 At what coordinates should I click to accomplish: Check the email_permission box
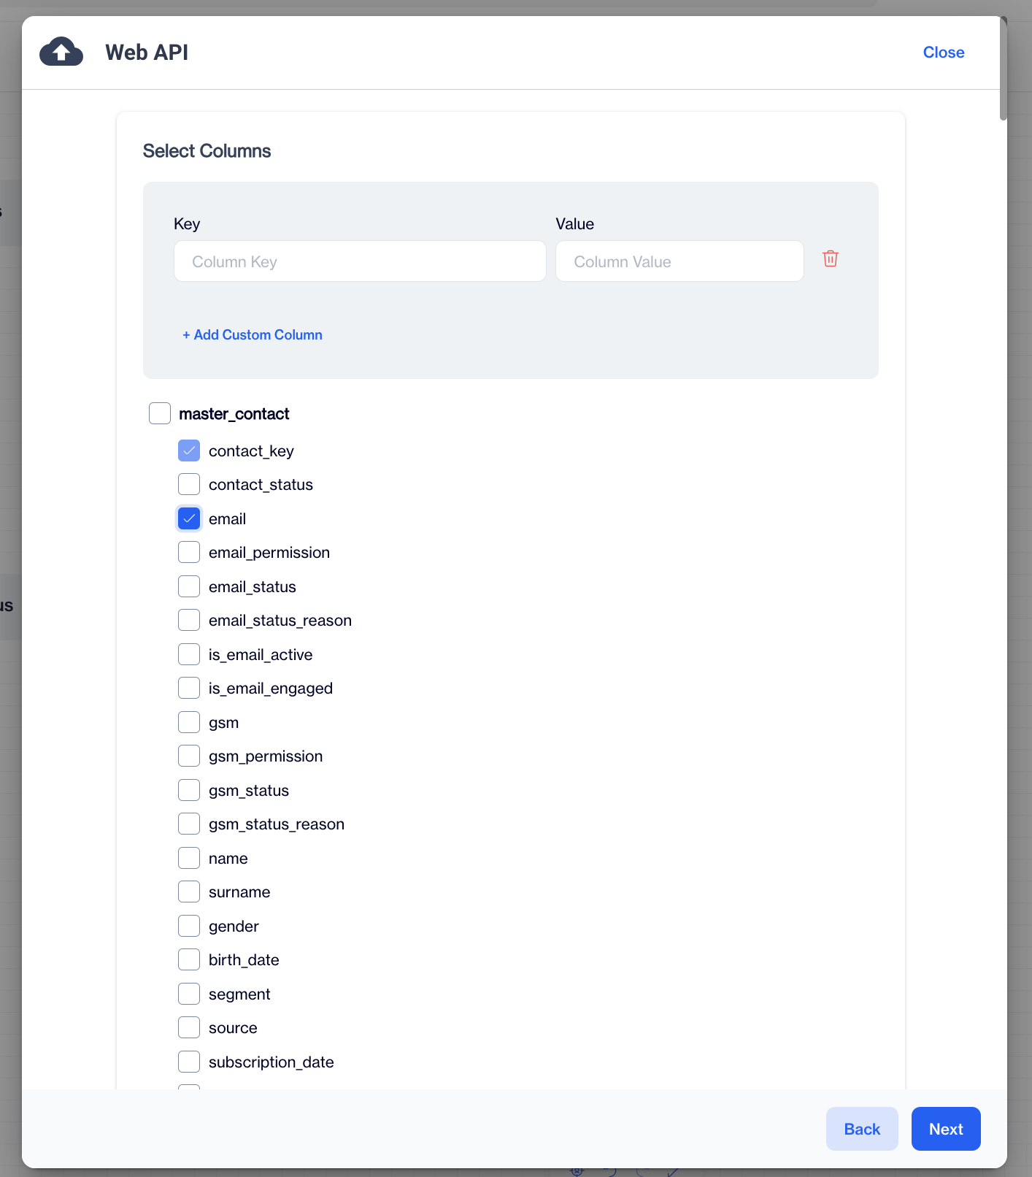tap(189, 553)
